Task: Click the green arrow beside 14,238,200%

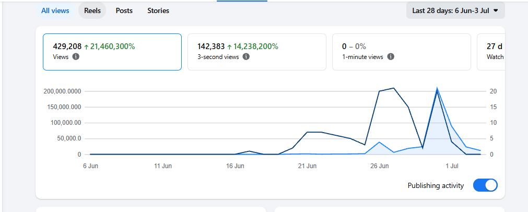Action: coord(230,47)
